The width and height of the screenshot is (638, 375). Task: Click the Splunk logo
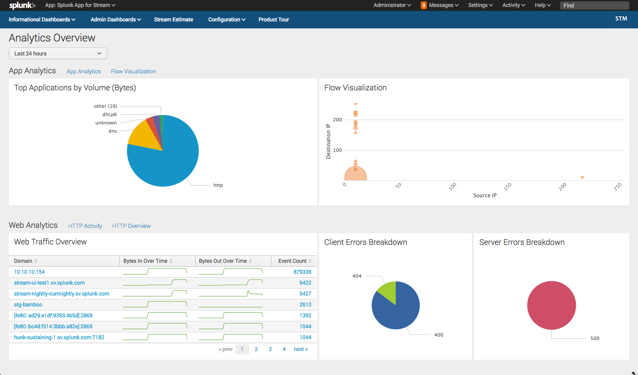(x=21, y=5)
